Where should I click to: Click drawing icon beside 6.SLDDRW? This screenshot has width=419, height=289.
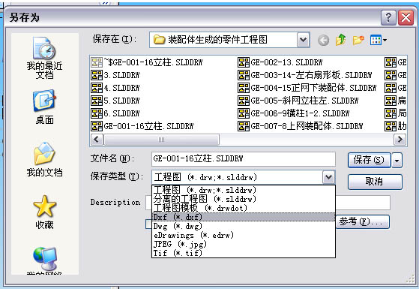point(97,113)
